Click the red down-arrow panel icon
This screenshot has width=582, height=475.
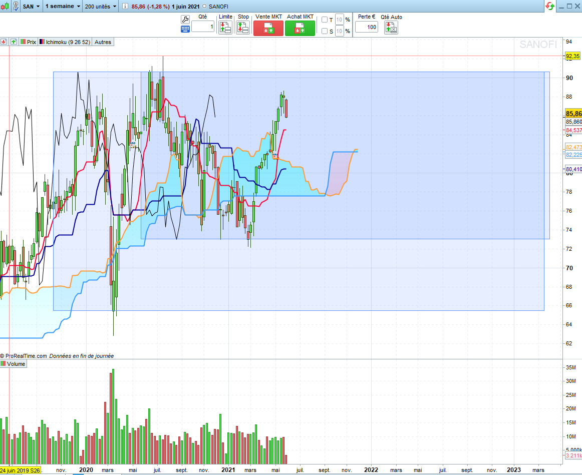coord(4,42)
